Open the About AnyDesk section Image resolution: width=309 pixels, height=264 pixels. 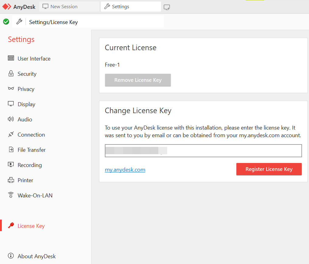point(36,256)
